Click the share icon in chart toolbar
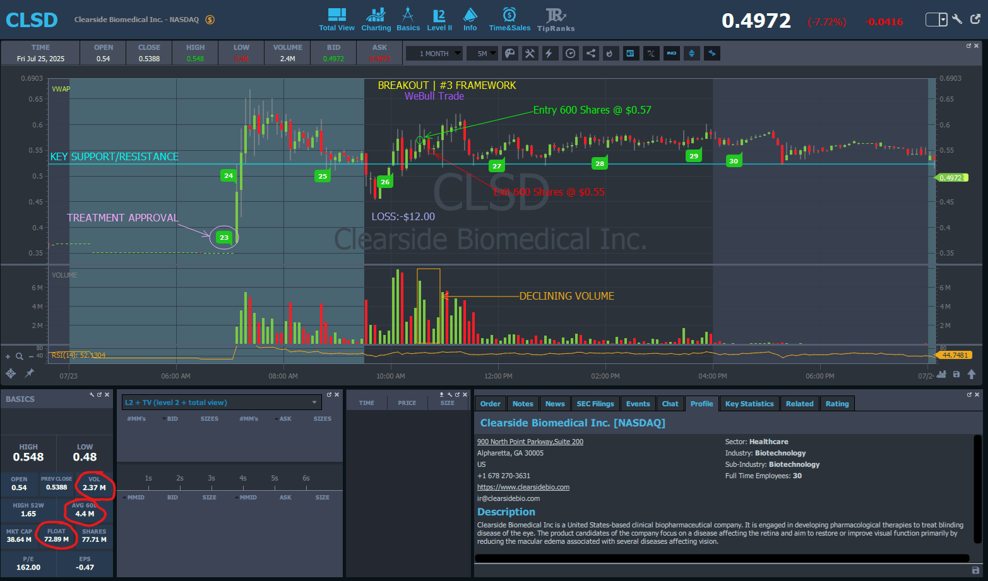 tap(590, 54)
